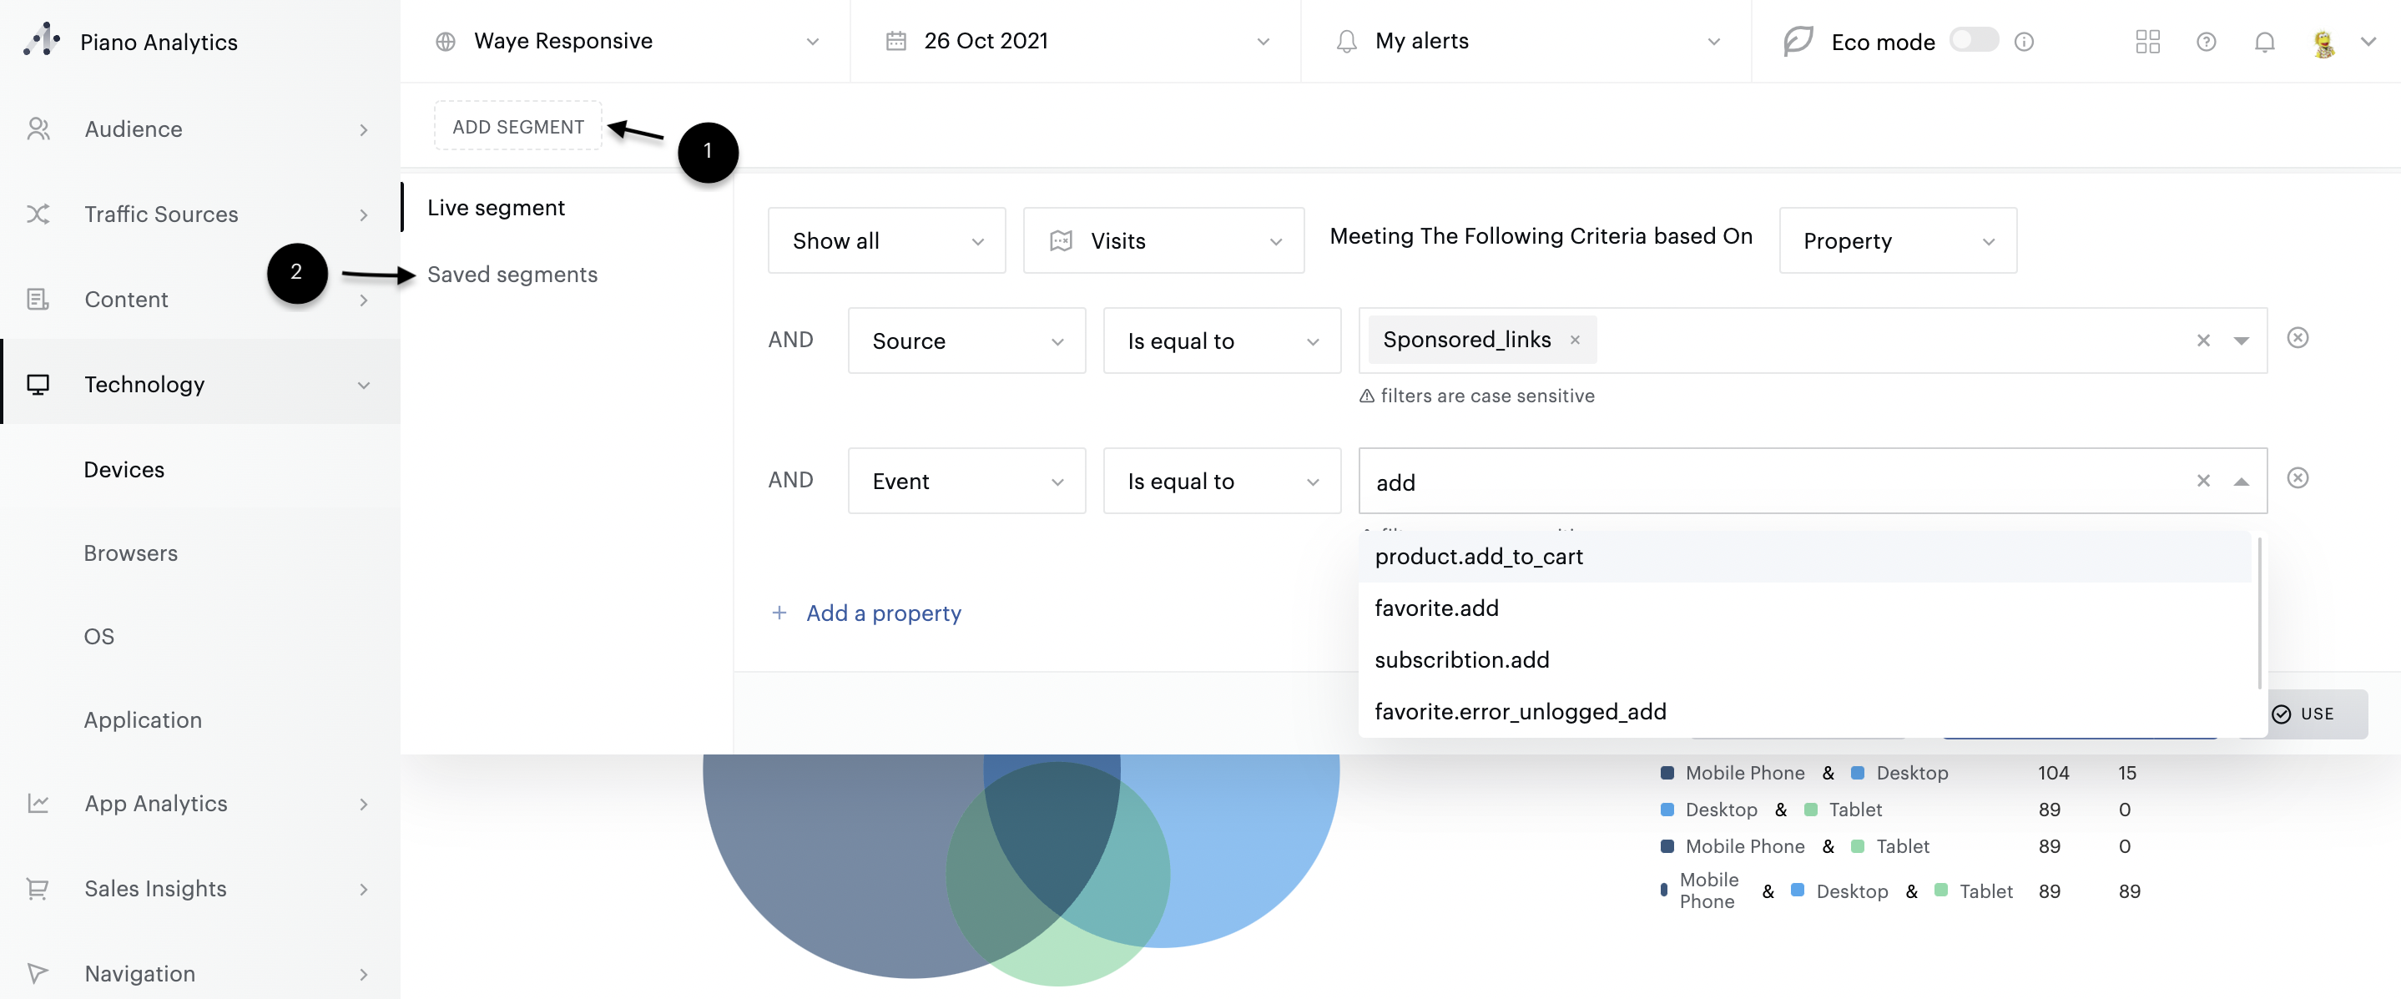
Task: Remove the Sponsored_links tag
Action: [1574, 341]
